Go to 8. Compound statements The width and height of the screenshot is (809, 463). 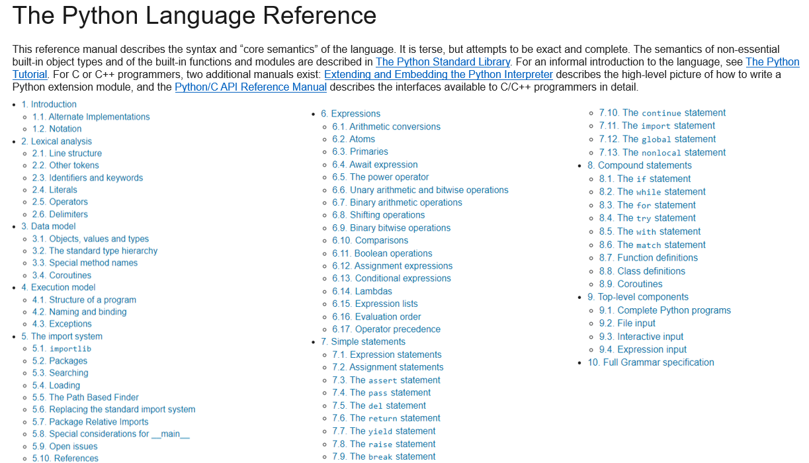(640, 165)
